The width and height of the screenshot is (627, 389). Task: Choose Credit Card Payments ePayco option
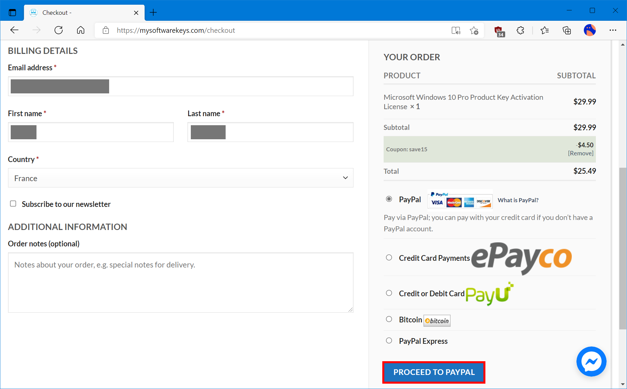[389, 257]
